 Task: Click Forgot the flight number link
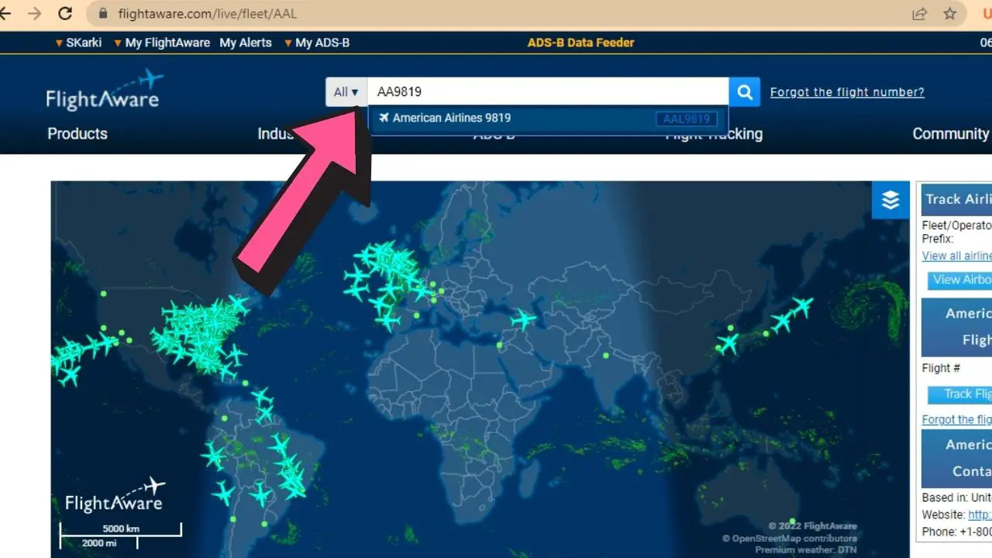[x=847, y=92]
